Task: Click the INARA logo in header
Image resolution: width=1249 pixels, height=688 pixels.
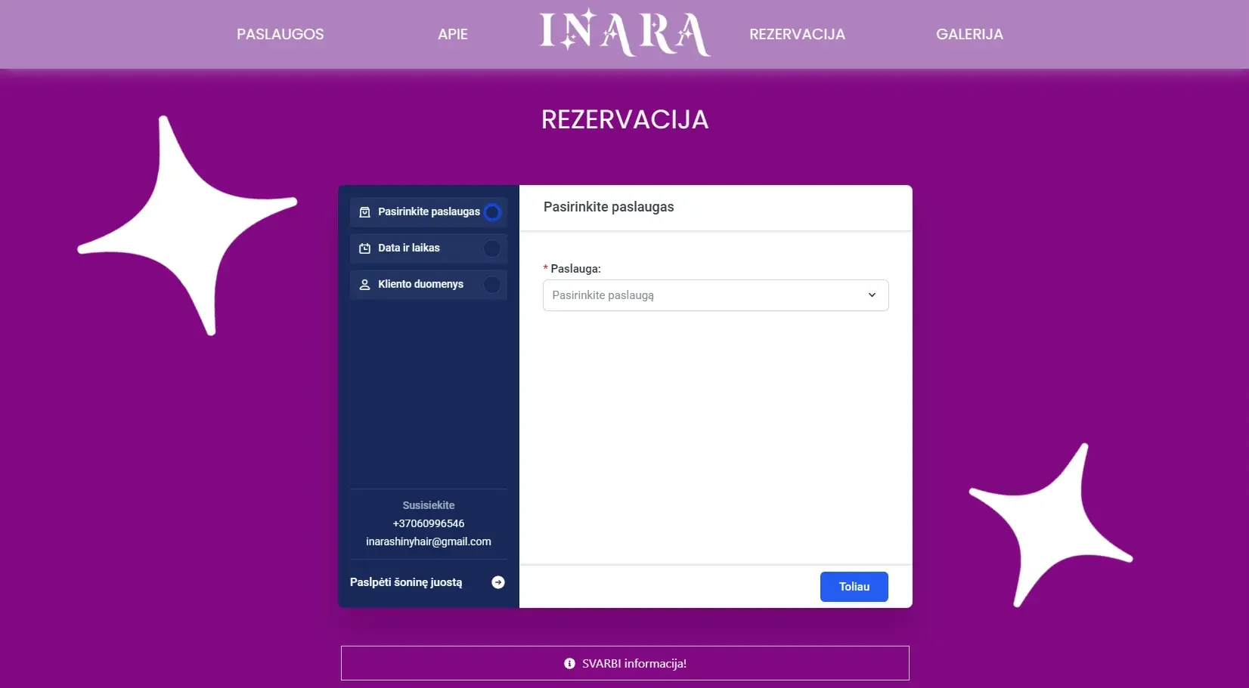Action: (624, 34)
